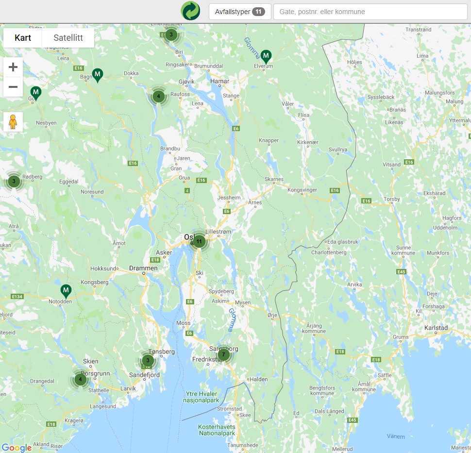471x453 pixels.
Task: Click the M marker near Gol
Action: (x=35, y=92)
